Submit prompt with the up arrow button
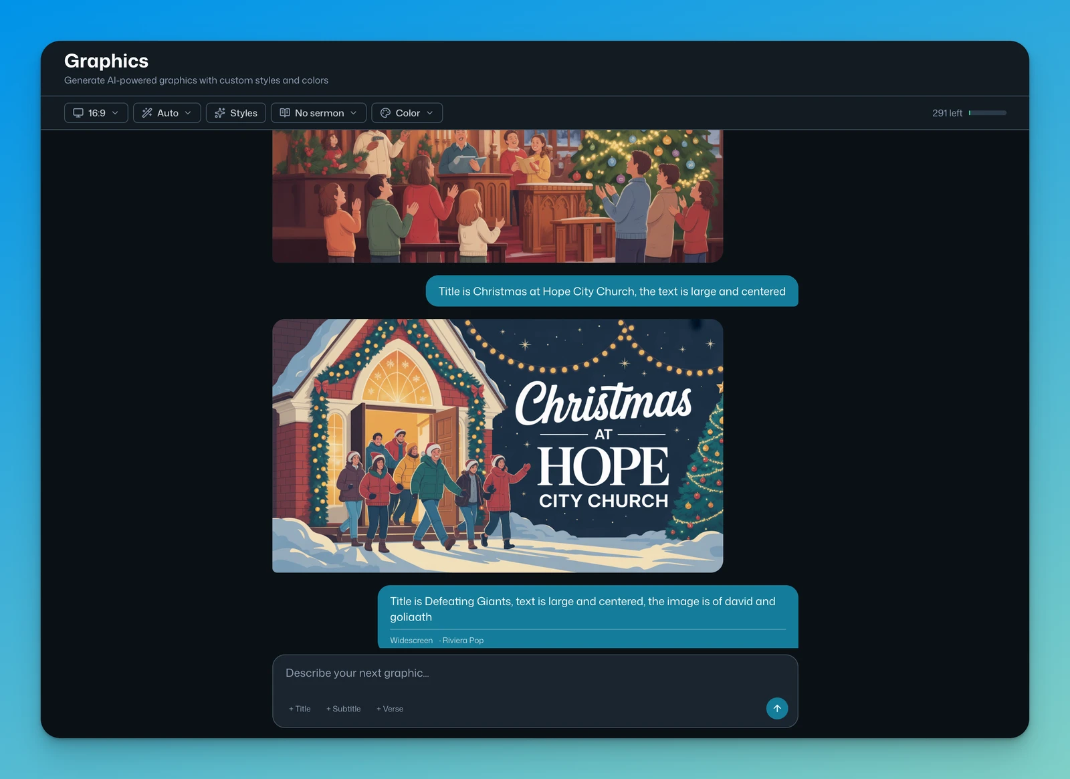Screen dimensions: 1070x779 [777, 708]
